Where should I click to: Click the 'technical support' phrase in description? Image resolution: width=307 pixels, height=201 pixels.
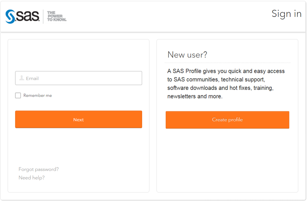(x=243, y=80)
